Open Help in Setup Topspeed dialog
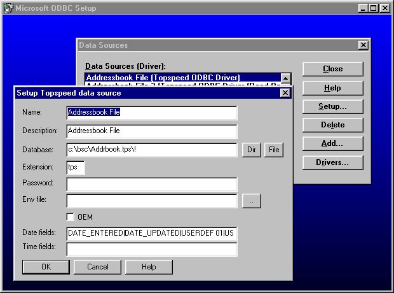Screen dimensions: 394x293 (149, 267)
